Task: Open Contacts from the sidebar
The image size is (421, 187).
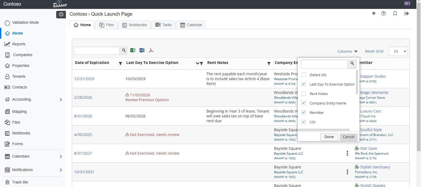Action: [x=19, y=87]
